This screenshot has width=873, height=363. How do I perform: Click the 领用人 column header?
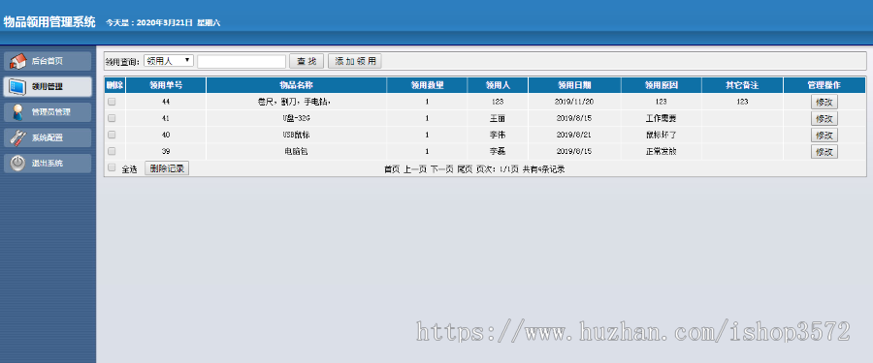pyautogui.click(x=498, y=85)
